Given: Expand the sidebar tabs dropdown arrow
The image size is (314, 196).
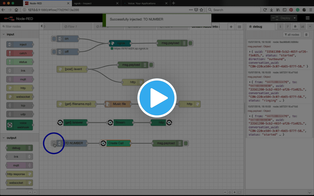Looking at the screenshot, I should click(310, 26).
